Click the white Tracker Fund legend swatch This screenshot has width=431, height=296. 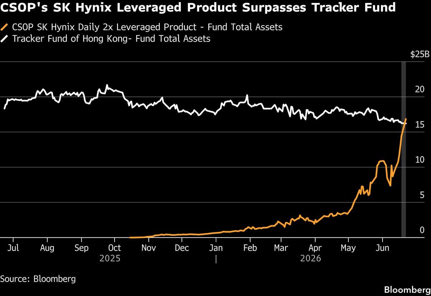5,39
